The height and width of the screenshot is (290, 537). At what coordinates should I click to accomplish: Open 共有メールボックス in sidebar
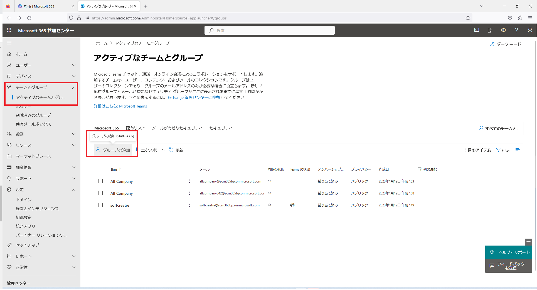pos(33,124)
